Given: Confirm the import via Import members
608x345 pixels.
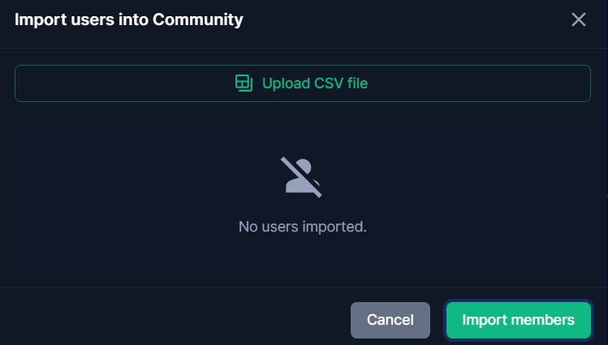Looking at the screenshot, I should 519,320.
